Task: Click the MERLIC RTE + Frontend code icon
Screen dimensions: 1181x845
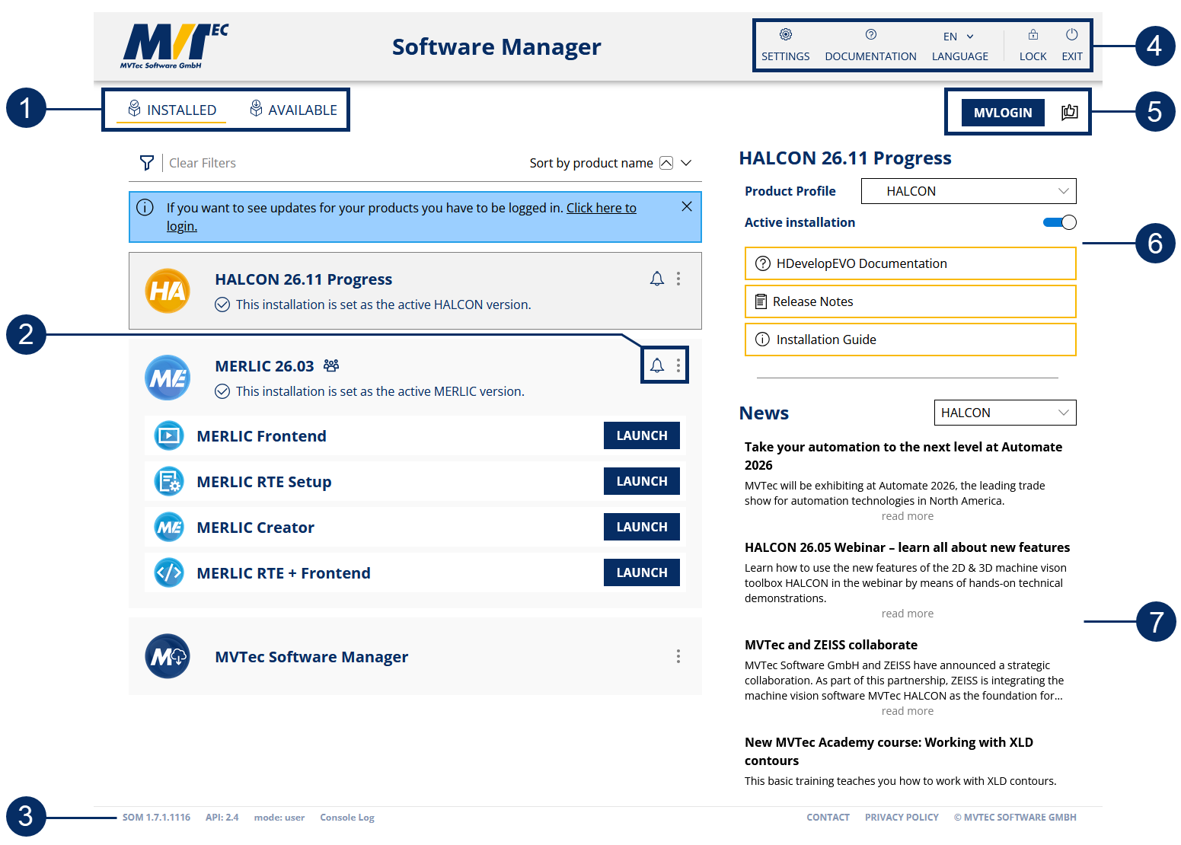Action: coord(169,572)
